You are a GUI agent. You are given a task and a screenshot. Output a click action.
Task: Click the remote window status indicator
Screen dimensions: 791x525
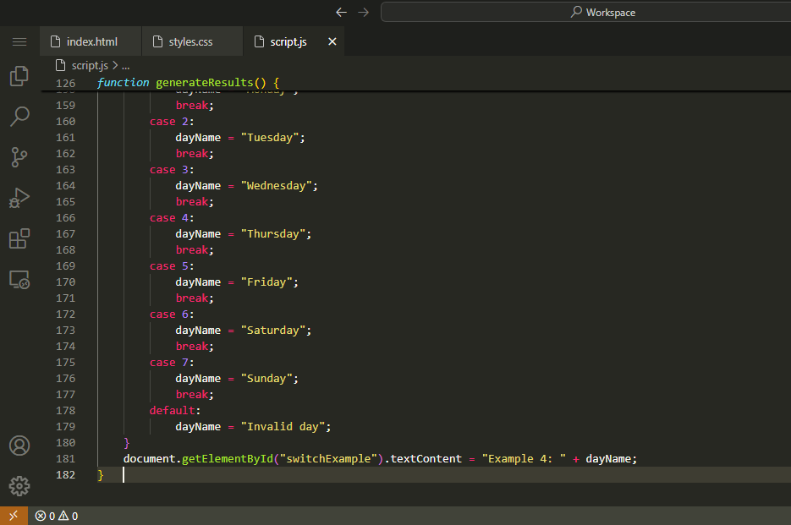(14, 516)
